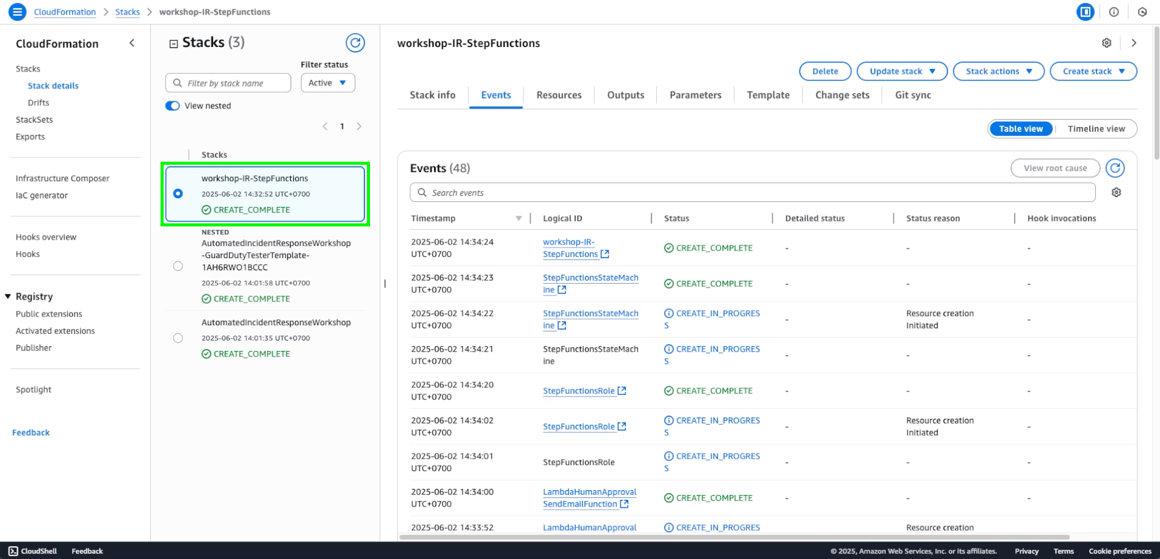Open external link icon beside StepFunctionsRole CREATE_COMPLETE

pyautogui.click(x=622, y=391)
